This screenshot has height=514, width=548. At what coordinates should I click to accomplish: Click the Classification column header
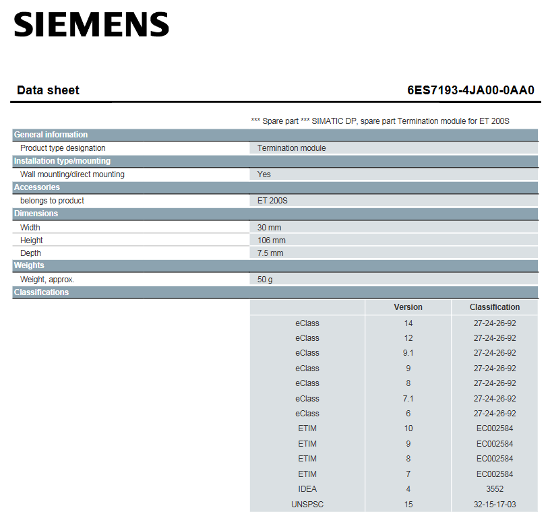point(495,307)
